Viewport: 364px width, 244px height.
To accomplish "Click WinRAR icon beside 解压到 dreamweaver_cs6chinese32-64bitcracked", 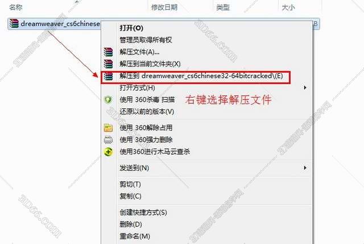I will [x=108, y=76].
